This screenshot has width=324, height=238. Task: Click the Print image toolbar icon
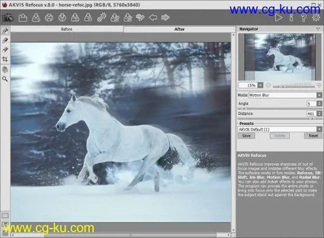click(x=49, y=18)
